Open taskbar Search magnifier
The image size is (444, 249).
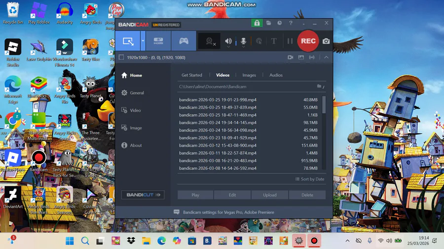[x=85, y=241]
